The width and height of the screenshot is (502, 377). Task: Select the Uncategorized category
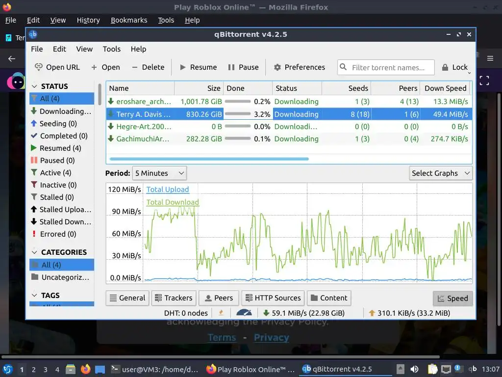[x=62, y=277]
